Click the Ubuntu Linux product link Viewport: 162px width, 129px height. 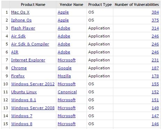point(24,92)
